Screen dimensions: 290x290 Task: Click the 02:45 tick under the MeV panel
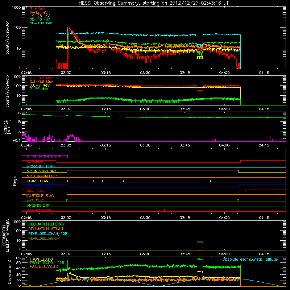click(x=26, y=109)
